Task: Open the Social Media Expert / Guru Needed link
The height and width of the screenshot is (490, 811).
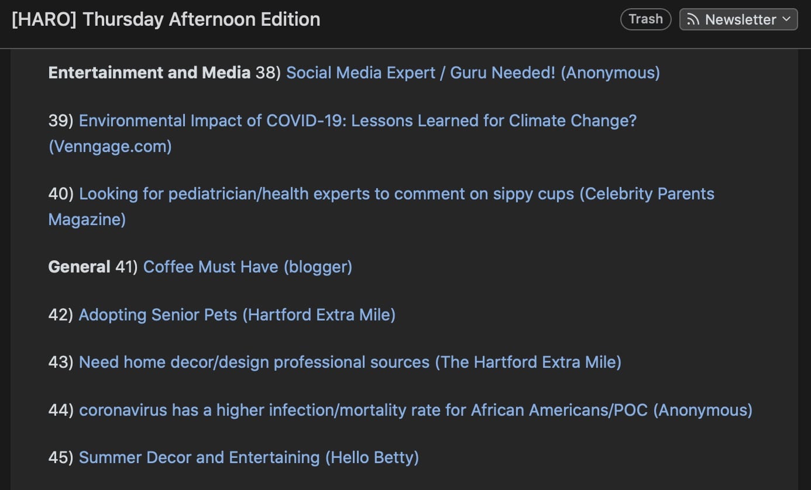Action: [418, 73]
